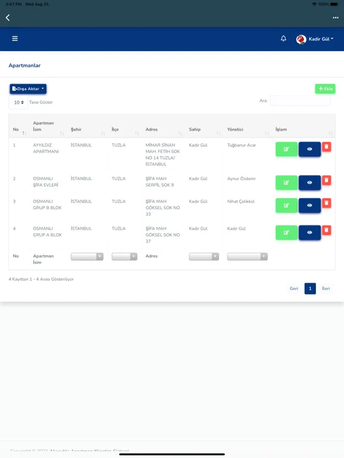
Task: Edit OSMANLI GRUP B BLOK row
Action: (x=287, y=206)
